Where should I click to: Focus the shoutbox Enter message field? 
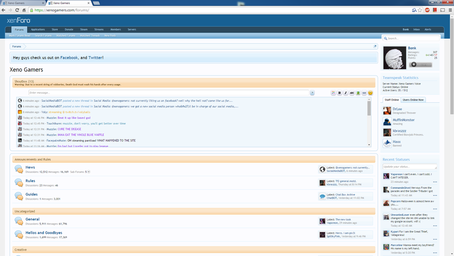pyautogui.click(x=169, y=93)
